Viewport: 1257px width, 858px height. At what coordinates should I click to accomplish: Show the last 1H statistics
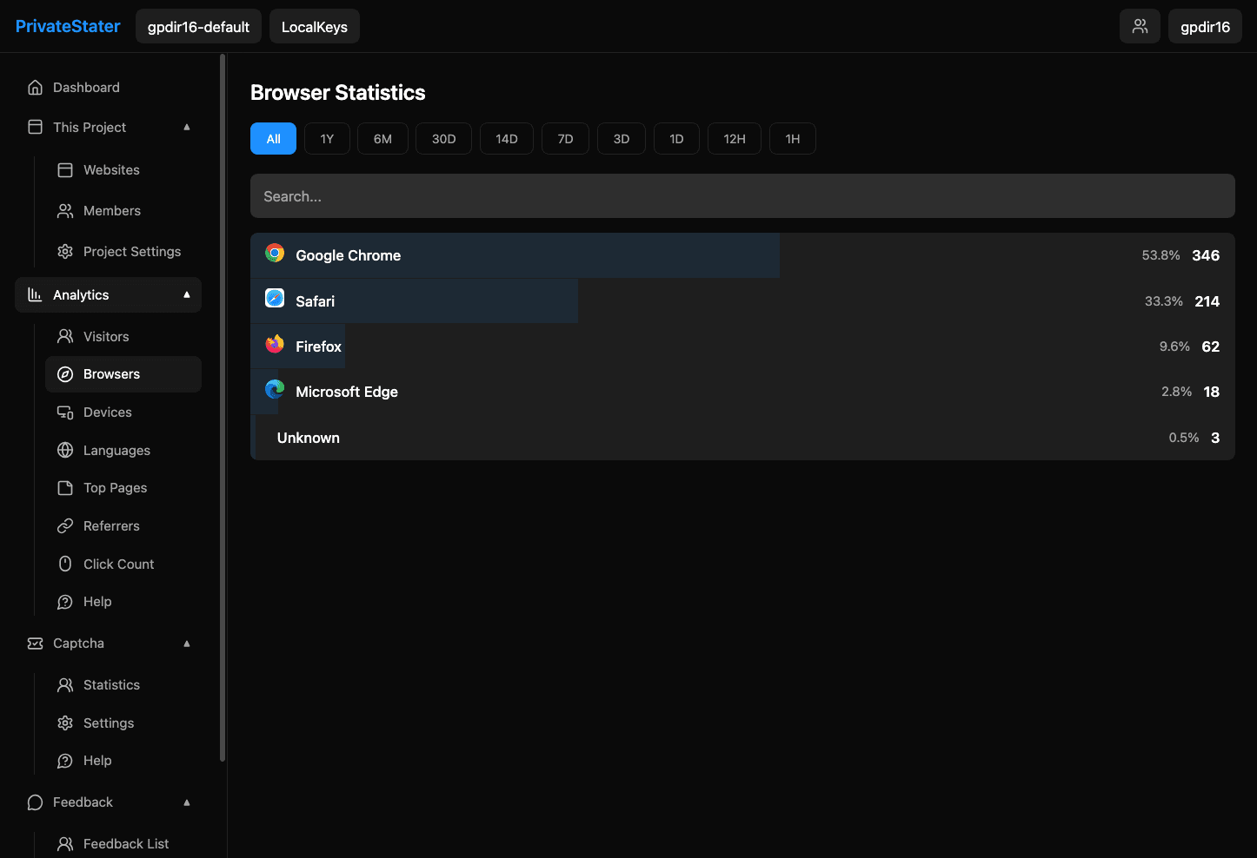793,139
